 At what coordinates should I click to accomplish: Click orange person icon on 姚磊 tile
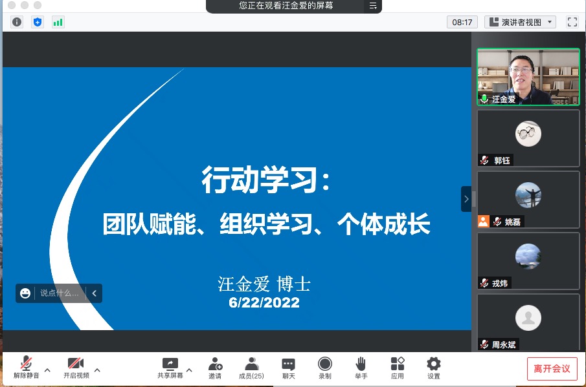click(x=483, y=222)
